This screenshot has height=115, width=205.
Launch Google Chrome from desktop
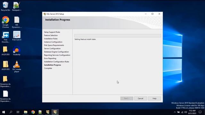5,22
